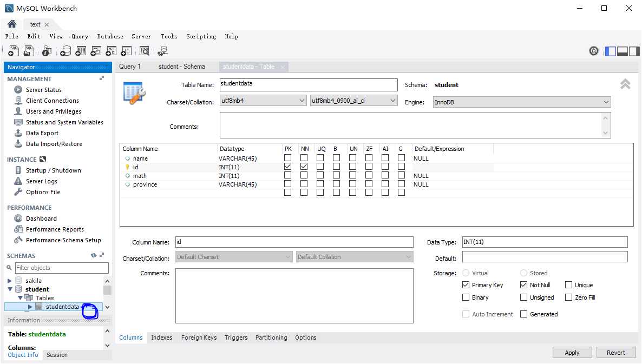Click Table Name input field

(x=309, y=85)
